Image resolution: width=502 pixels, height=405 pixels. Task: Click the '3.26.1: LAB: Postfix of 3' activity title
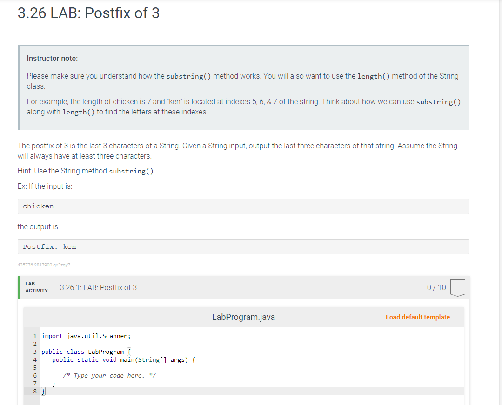pyautogui.click(x=98, y=287)
